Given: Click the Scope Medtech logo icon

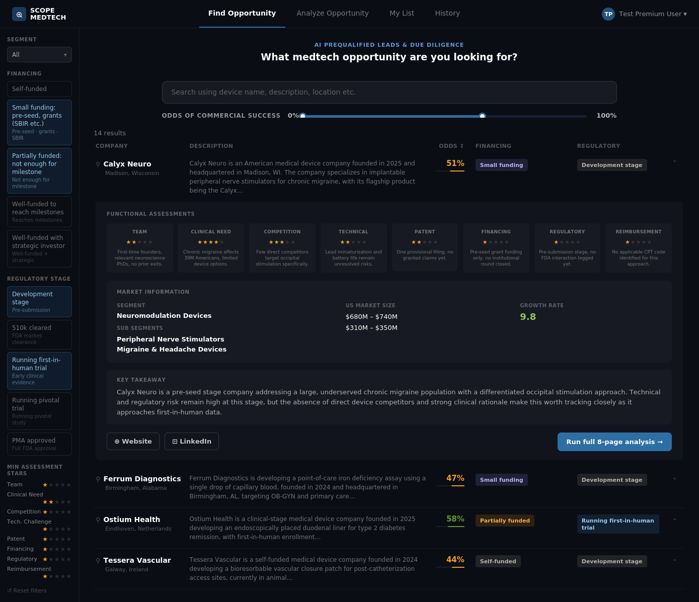Looking at the screenshot, I should pos(19,14).
